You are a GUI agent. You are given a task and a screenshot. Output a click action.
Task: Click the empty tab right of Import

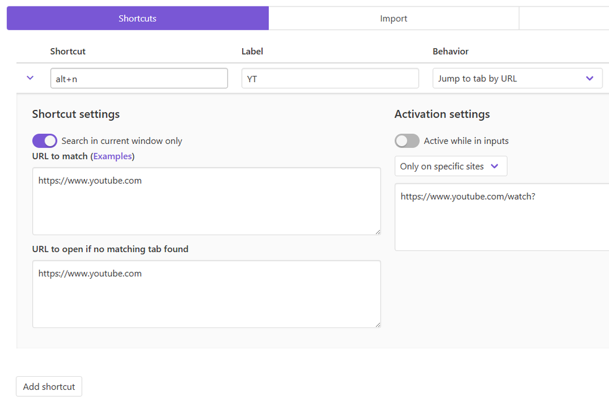(563, 18)
